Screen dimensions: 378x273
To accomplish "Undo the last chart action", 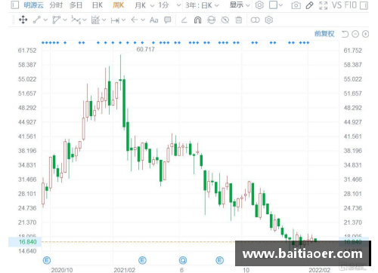I will click(x=345, y=34).
